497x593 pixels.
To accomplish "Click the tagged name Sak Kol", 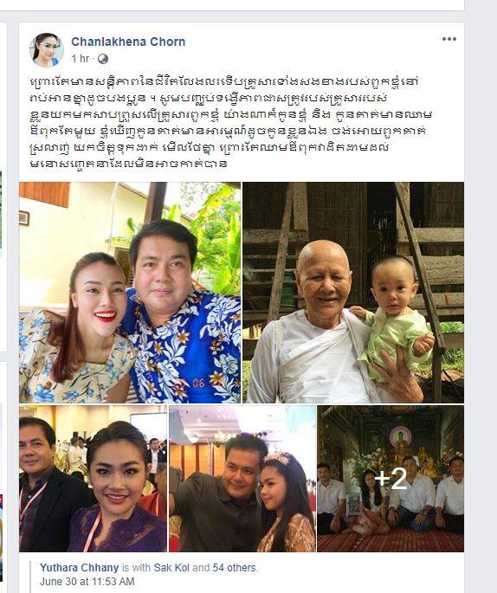I will (x=171, y=567).
